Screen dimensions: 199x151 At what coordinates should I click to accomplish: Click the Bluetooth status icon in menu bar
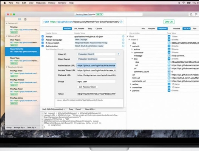[x=179, y=3]
